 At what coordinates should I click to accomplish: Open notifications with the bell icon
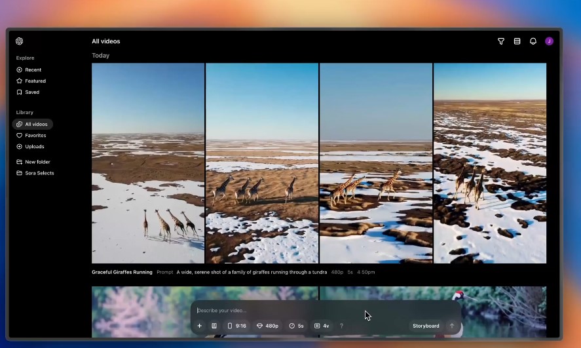pos(533,41)
